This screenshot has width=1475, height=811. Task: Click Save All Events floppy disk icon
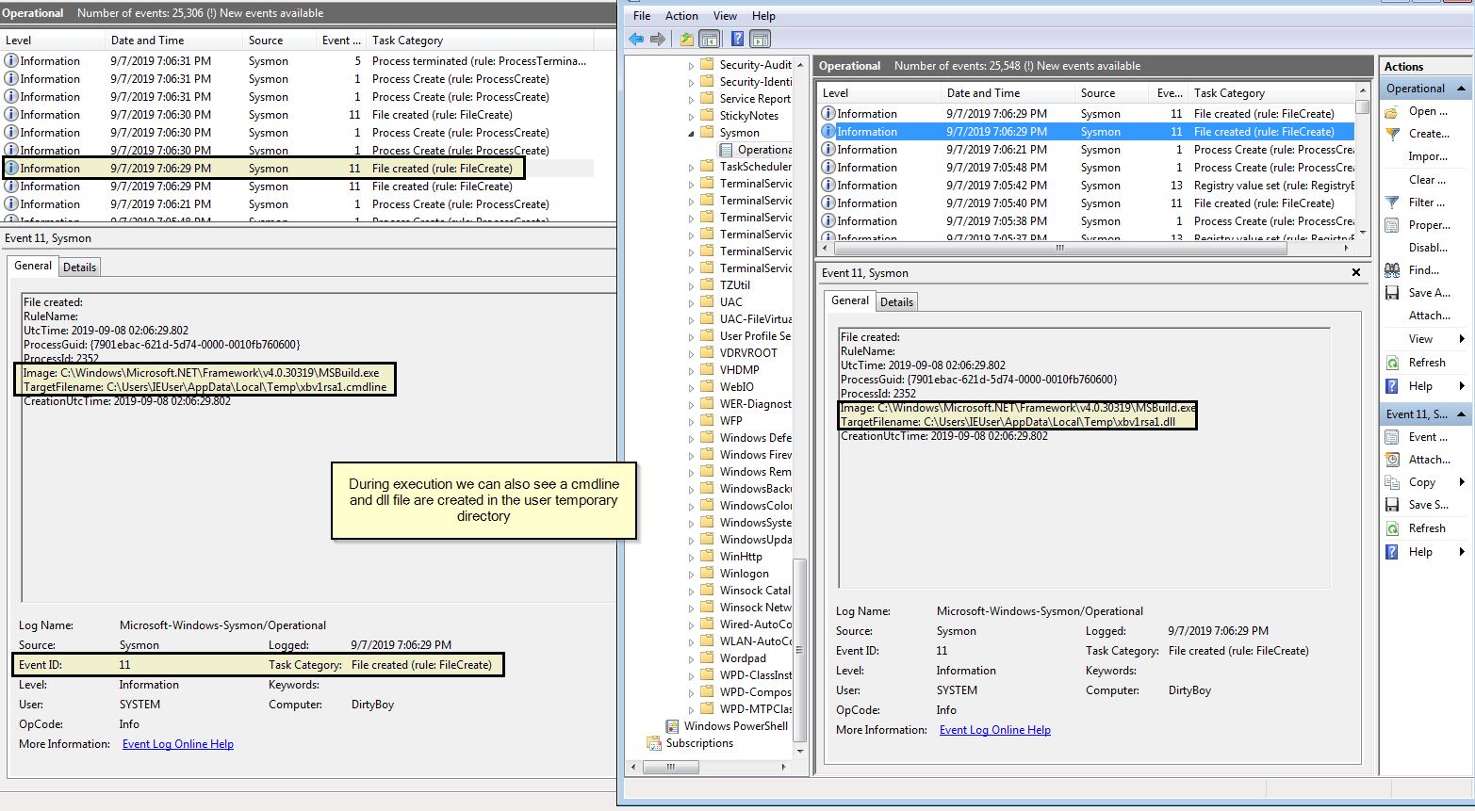tap(1392, 293)
